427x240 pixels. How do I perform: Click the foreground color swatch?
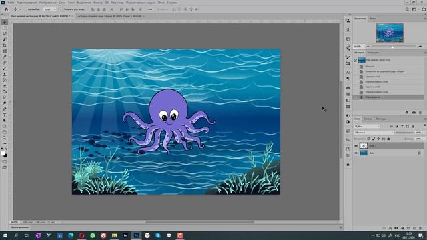3,153
